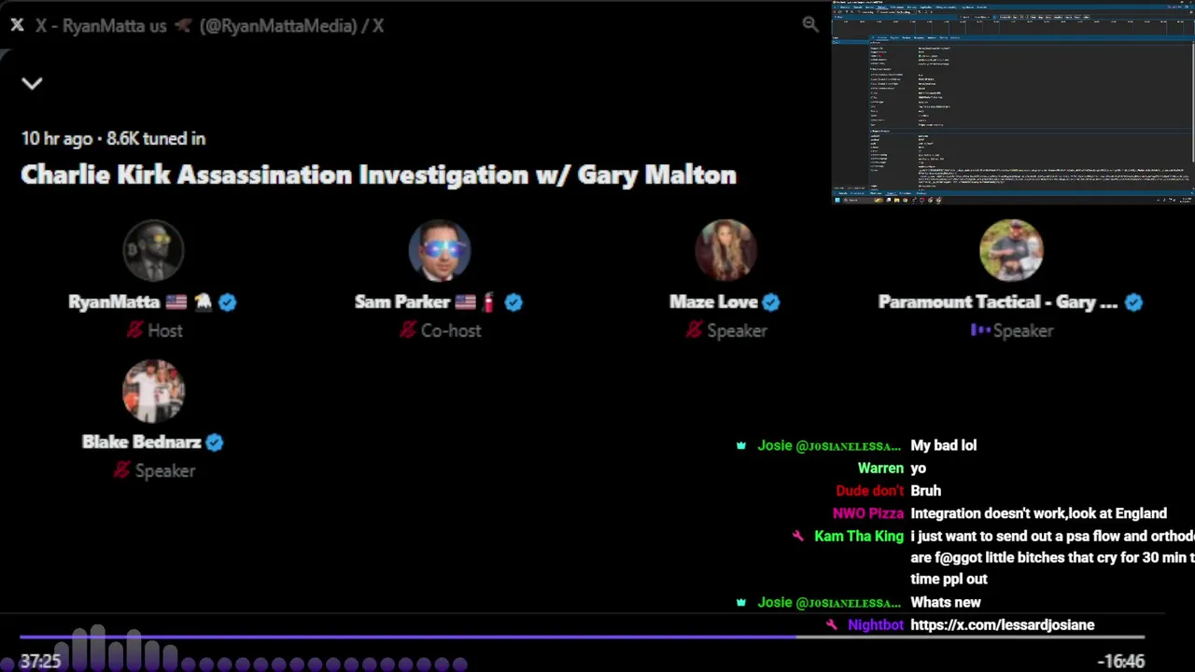Screen dimensions: 1195x672
Task: Click Sam Parker's verified badge
Action: coord(513,301)
